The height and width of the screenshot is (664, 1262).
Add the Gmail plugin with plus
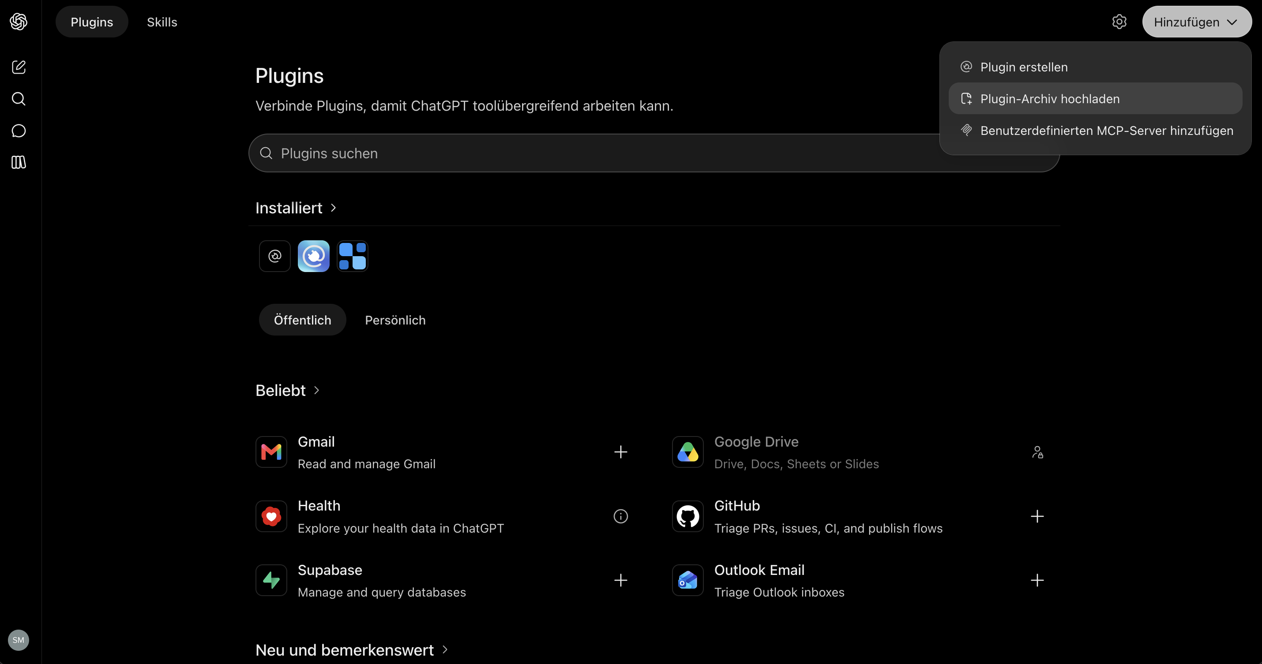pos(621,452)
